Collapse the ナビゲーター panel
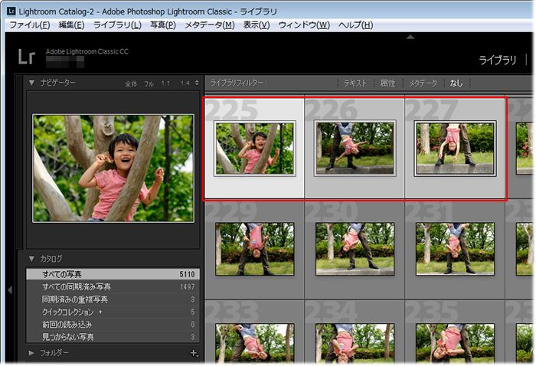This screenshot has height=366, width=536. (32, 83)
